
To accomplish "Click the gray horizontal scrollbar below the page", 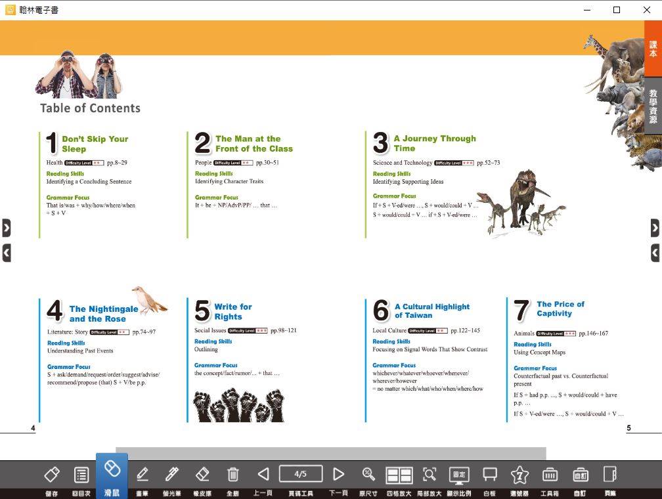I will point(330,454).
